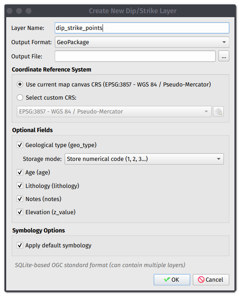Click inside the Layer Name text field
Image resolution: width=241 pixels, height=297 pixels.
(142, 28)
